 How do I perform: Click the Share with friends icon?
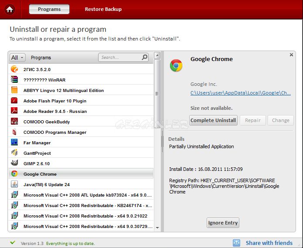click(x=236, y=243)
